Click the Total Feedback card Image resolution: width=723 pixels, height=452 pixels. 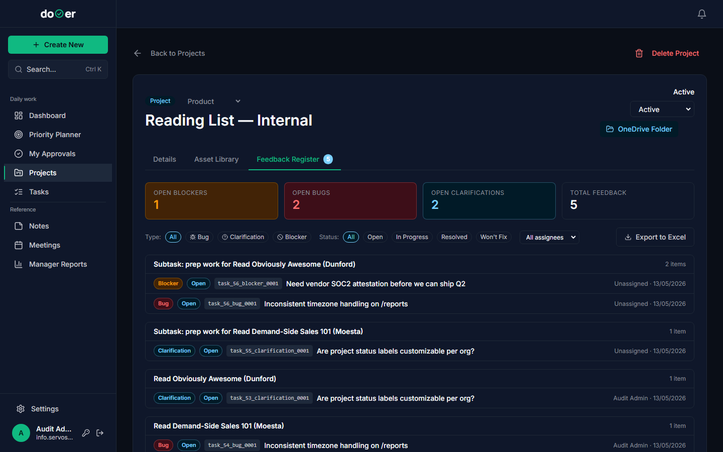click(628, 201)
